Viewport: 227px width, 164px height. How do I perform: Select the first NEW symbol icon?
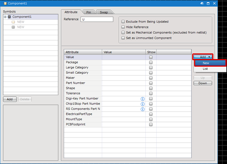(13, 22)
